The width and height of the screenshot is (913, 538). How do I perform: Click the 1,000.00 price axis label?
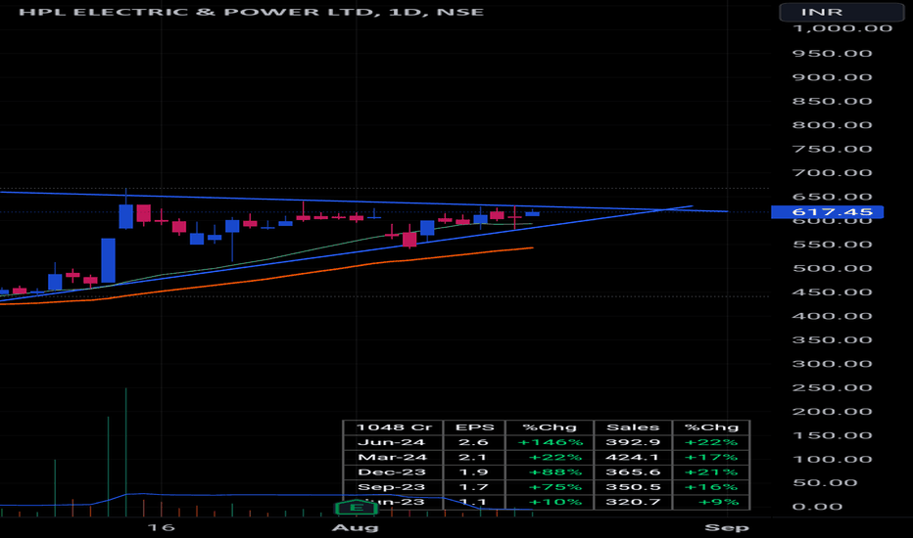(x=841, y=28)
